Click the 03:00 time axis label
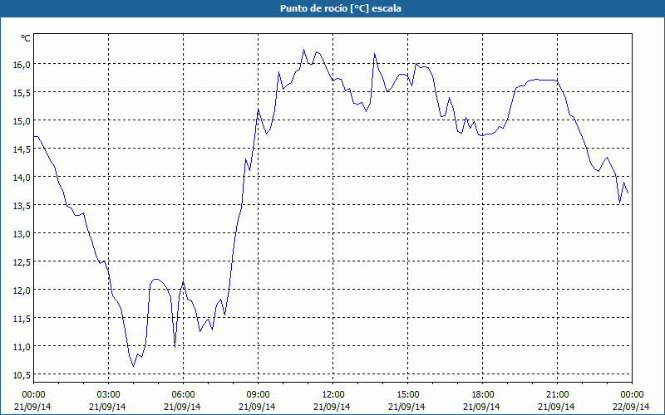The width and height of the screenshot is (665, 415). tap(108, 395)
